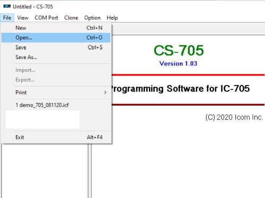Click the green 'CS-705' heading
This screenshot has height=198, width=265.
tap(179, 50)
